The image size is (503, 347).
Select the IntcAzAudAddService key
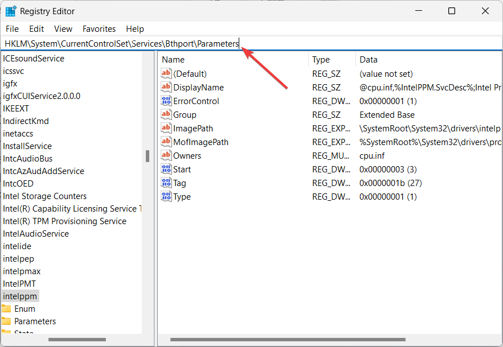pyautogui.click(x=44, y=171)
